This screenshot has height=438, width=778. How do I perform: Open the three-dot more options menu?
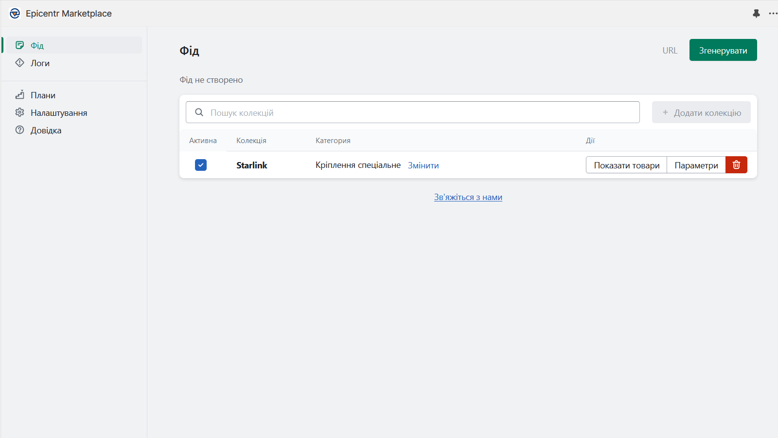[773, 14]
